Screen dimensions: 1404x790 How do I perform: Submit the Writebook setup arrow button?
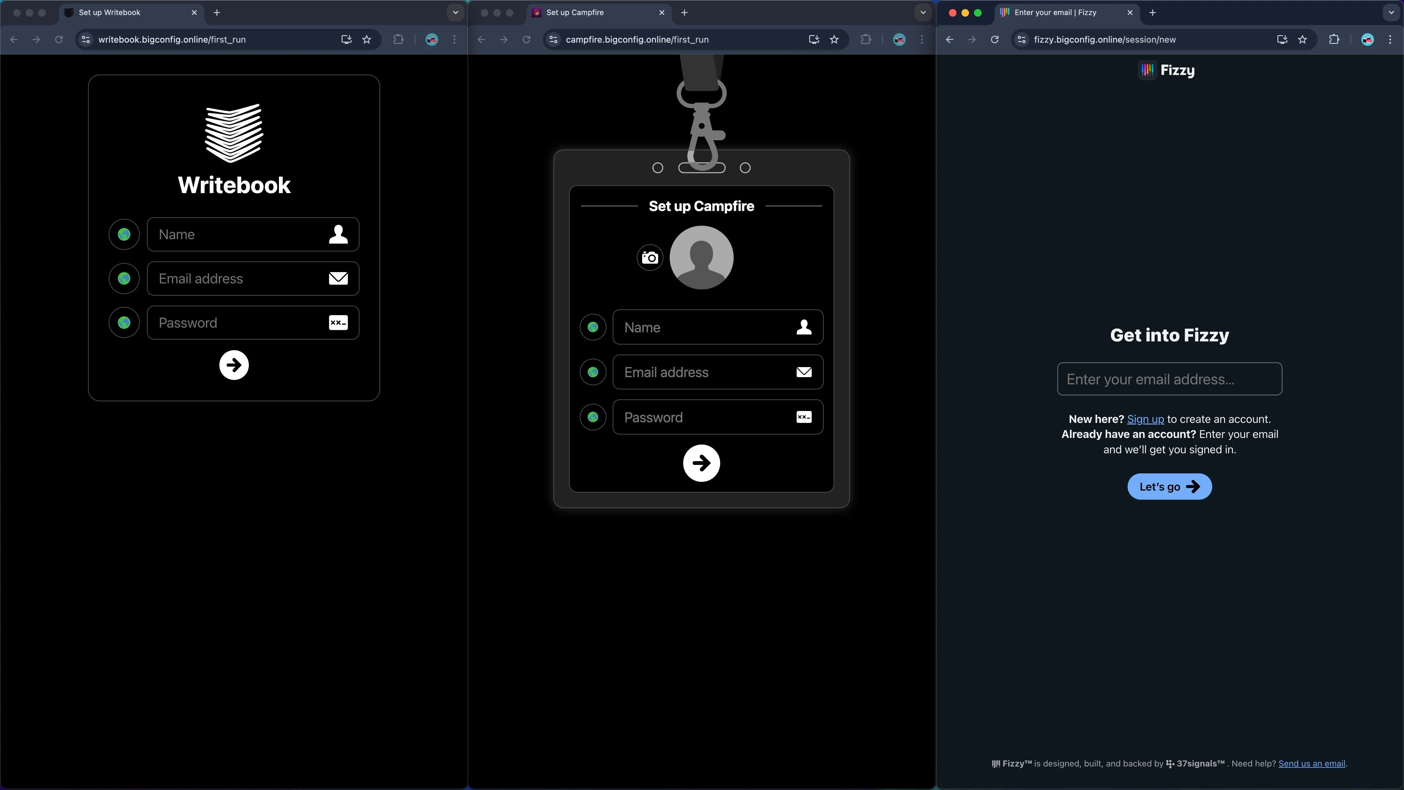click(x=234, y=365)
